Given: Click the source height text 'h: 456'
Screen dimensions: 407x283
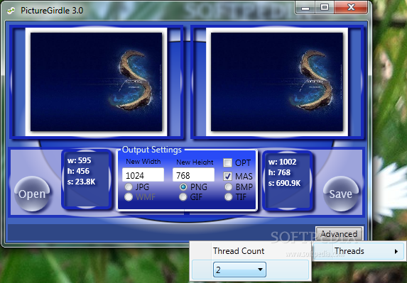Looking at the screenshot, I should 78,171.
